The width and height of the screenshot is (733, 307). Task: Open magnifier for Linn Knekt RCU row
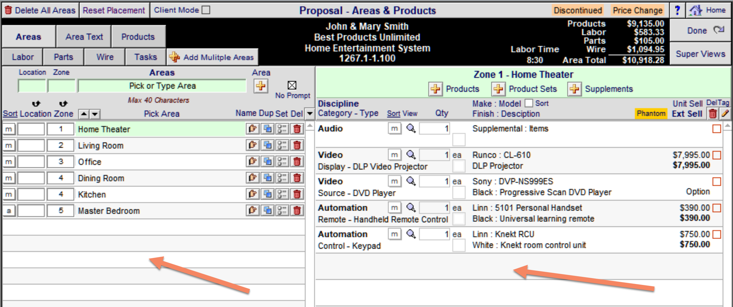point(411,234)
